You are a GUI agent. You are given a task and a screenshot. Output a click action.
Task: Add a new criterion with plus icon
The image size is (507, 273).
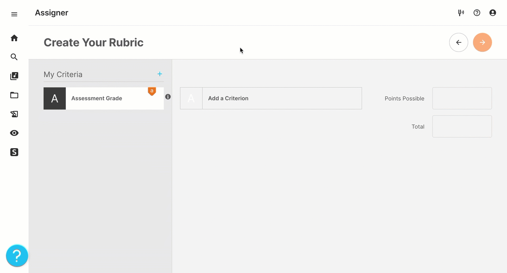[160, 74]
